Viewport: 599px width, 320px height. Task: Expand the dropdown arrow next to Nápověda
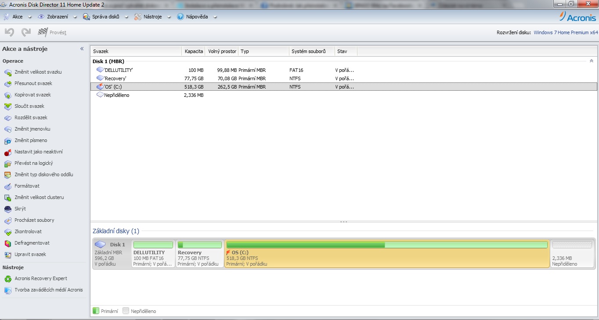(x=215, y=17)
